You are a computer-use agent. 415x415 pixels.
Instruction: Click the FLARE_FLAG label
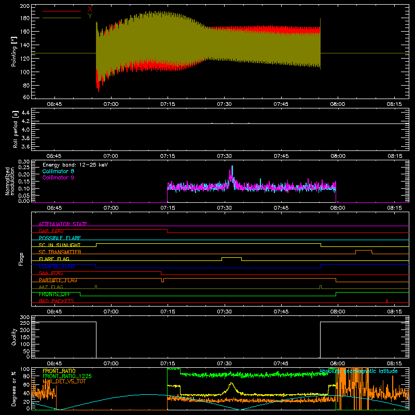coord(54,259)
